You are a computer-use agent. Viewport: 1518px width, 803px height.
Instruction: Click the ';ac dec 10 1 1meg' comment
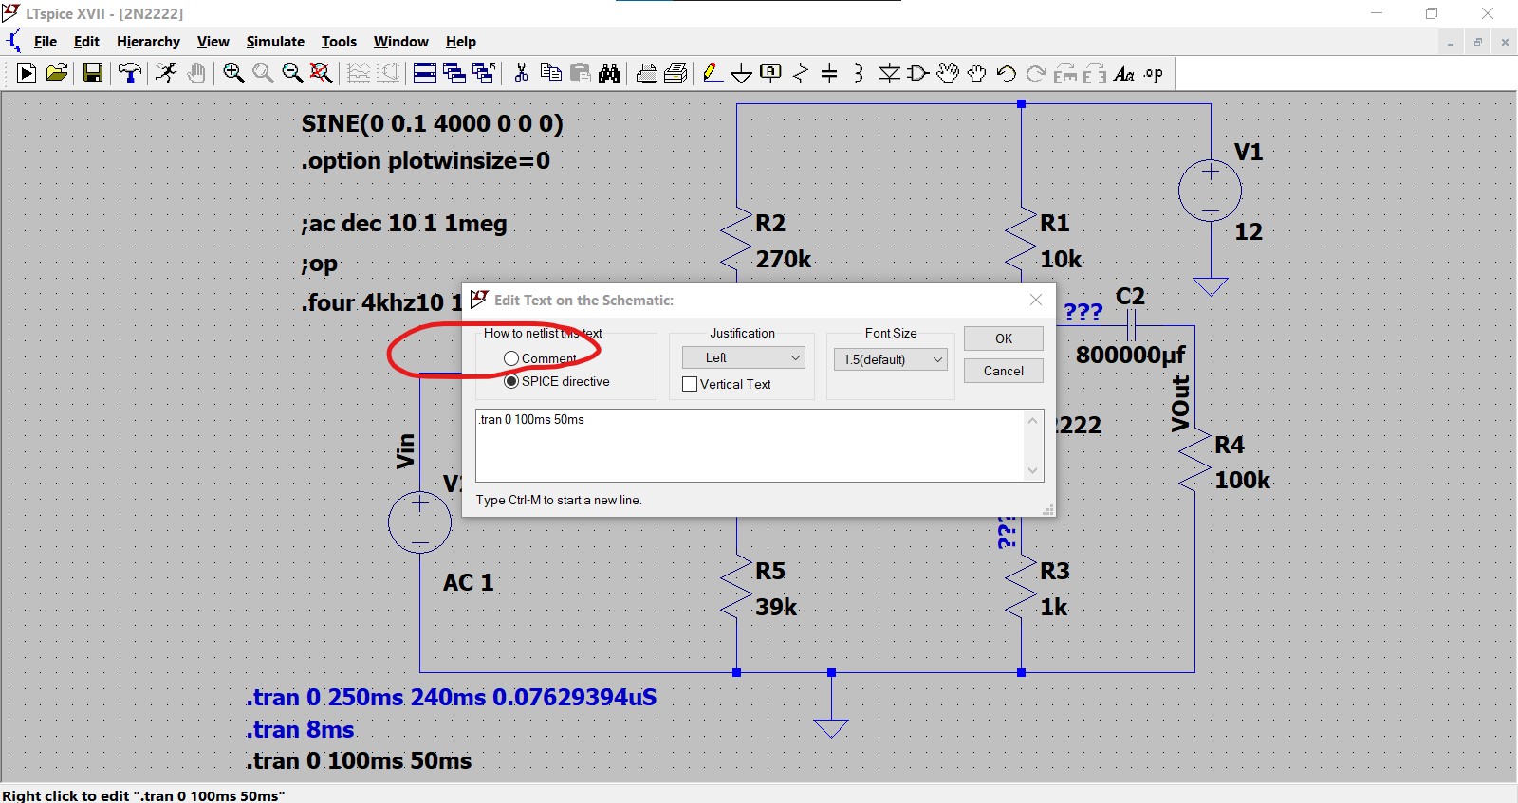coord(404,224)
